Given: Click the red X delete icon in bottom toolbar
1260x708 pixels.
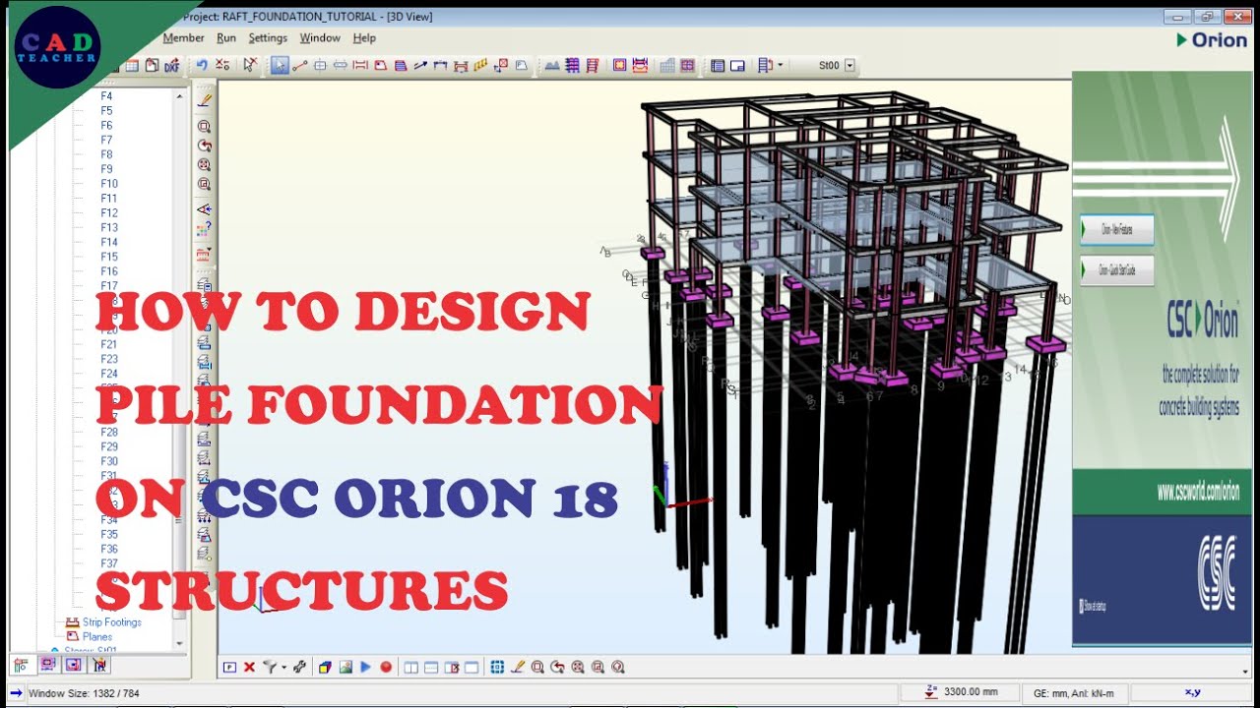Looking at the screenshot, I should 249,667.
